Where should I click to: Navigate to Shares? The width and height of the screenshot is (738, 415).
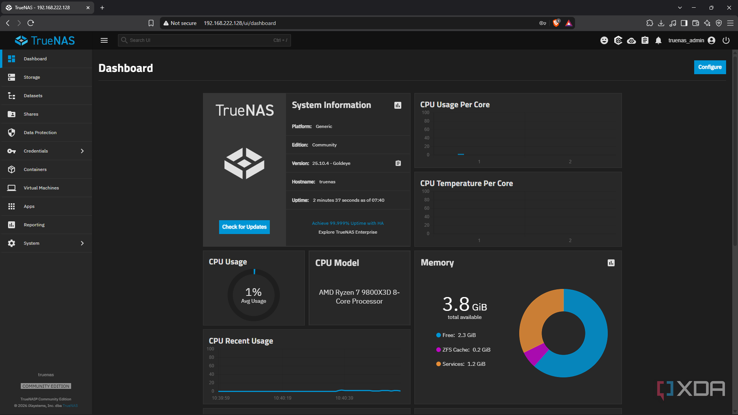[x=46, y=114]
